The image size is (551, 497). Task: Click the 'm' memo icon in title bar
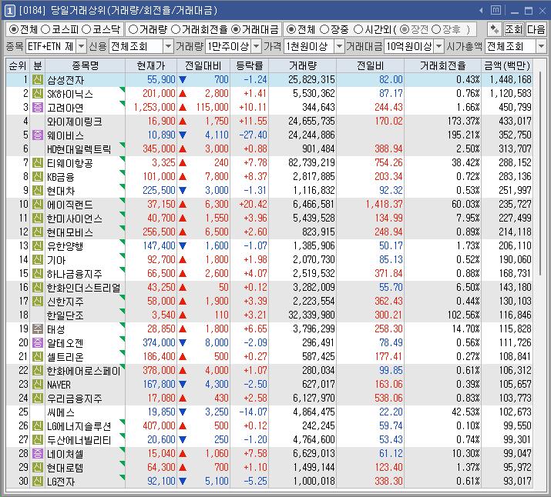tap(496, 11)
